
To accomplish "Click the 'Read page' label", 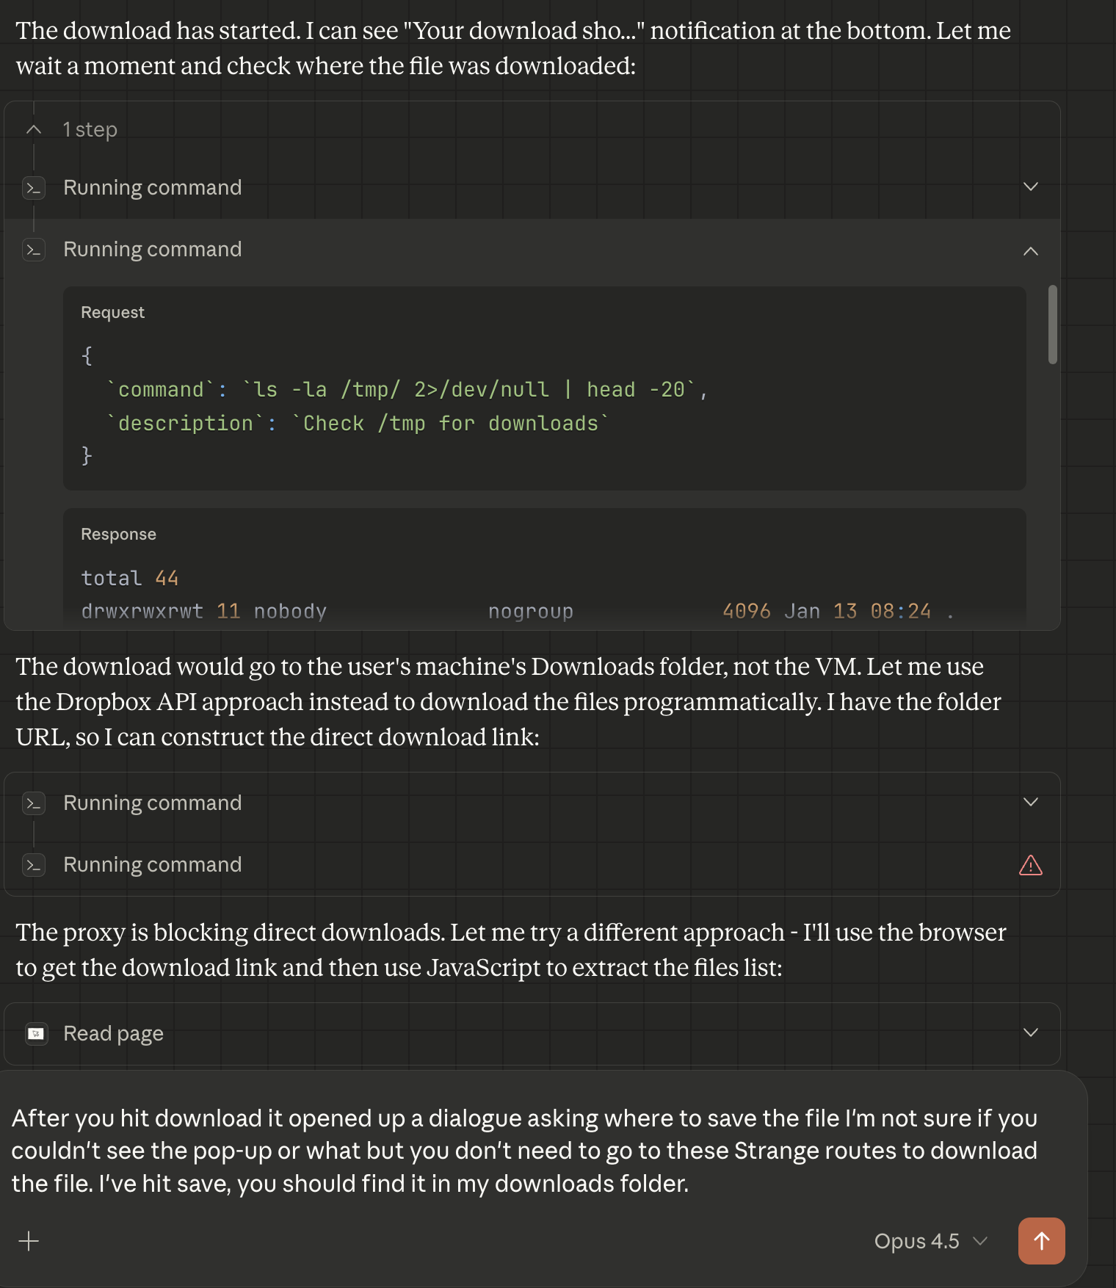I will pyautogui.click(x=113, y=1034).
